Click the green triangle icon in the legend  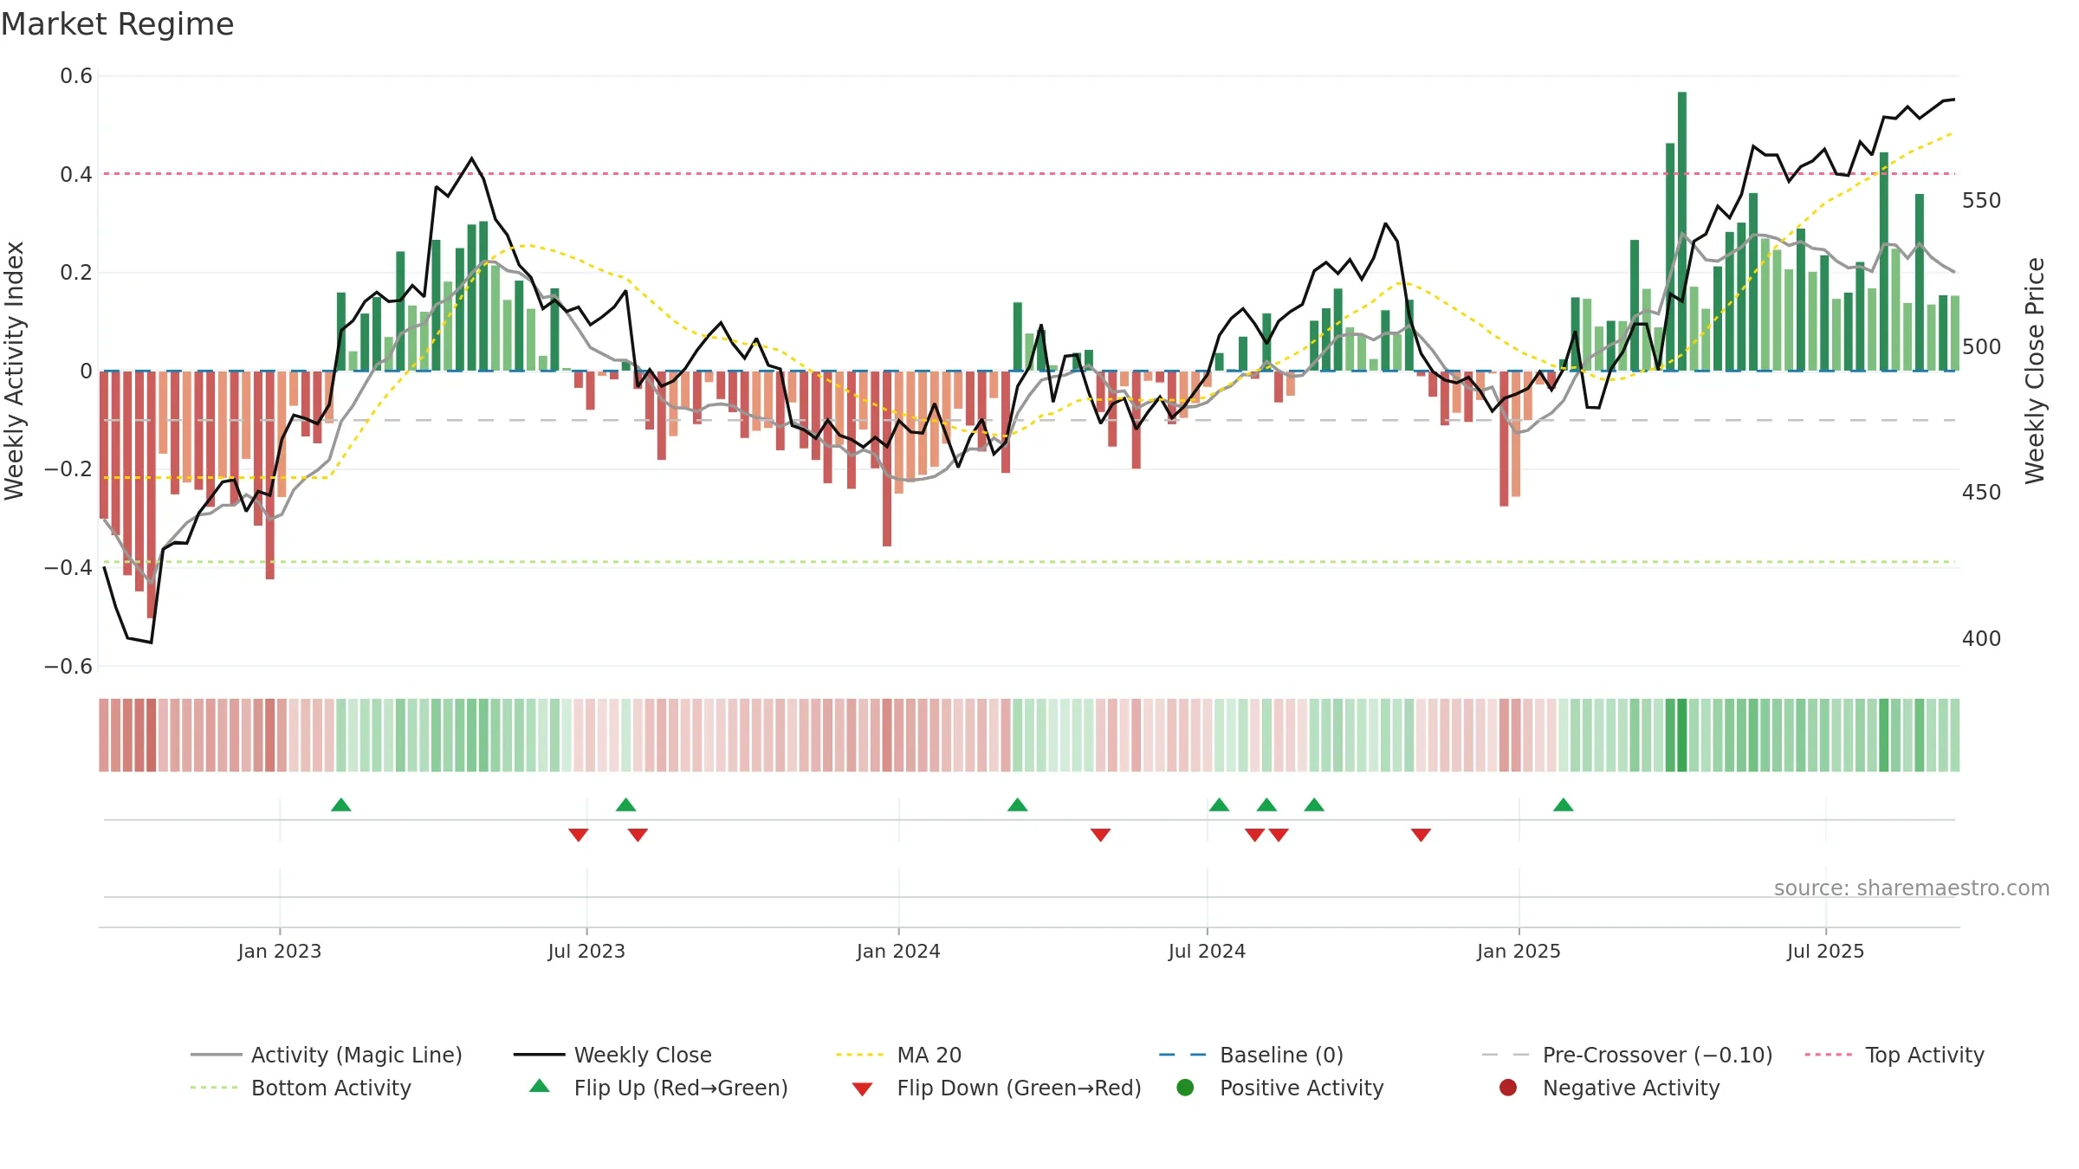click(540, 1086)
